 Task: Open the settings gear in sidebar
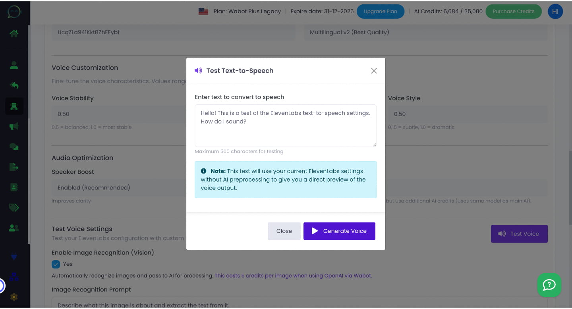pyautogui.click(x=14, y=297)
